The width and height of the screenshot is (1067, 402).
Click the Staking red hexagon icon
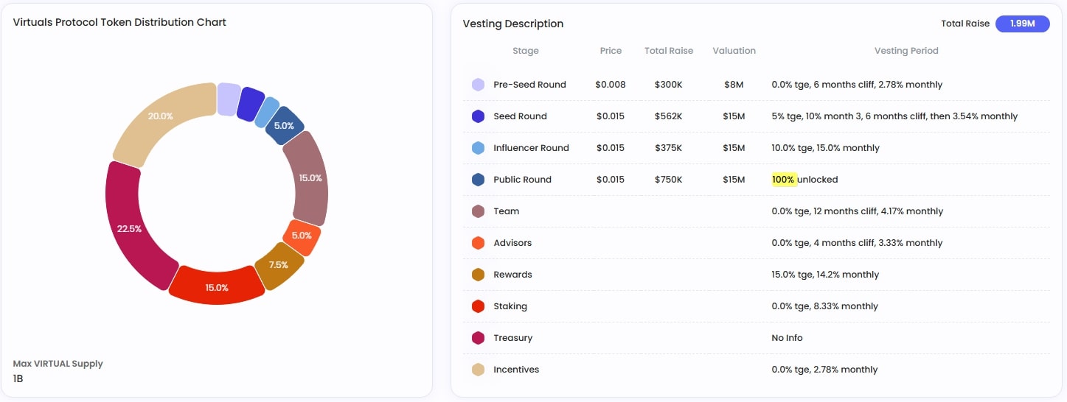pyautogui.click(x=478, y=306)
